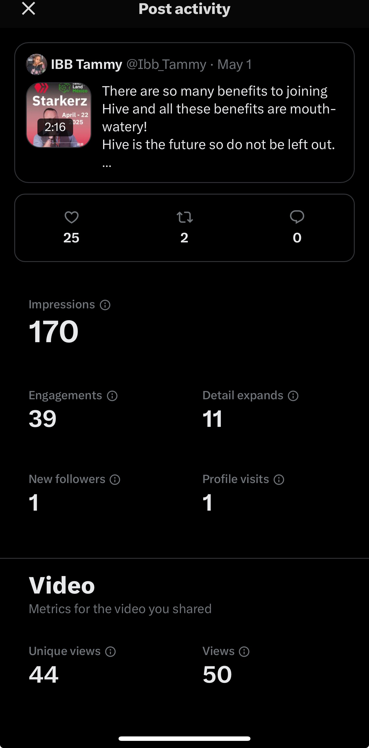This screenshot has width=369, height=748.
Task: Open info icon beside Unique views
Action: click(x=111, y=651)
